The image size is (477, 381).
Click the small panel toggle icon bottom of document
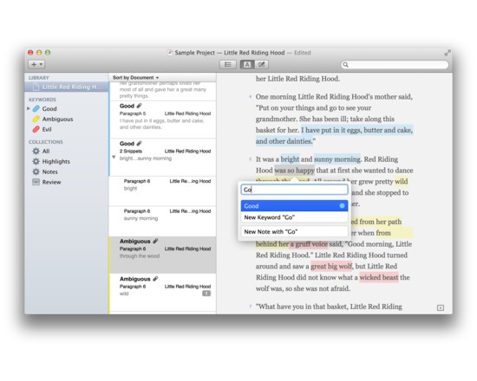pyautogui.click(x=441, y=307)
